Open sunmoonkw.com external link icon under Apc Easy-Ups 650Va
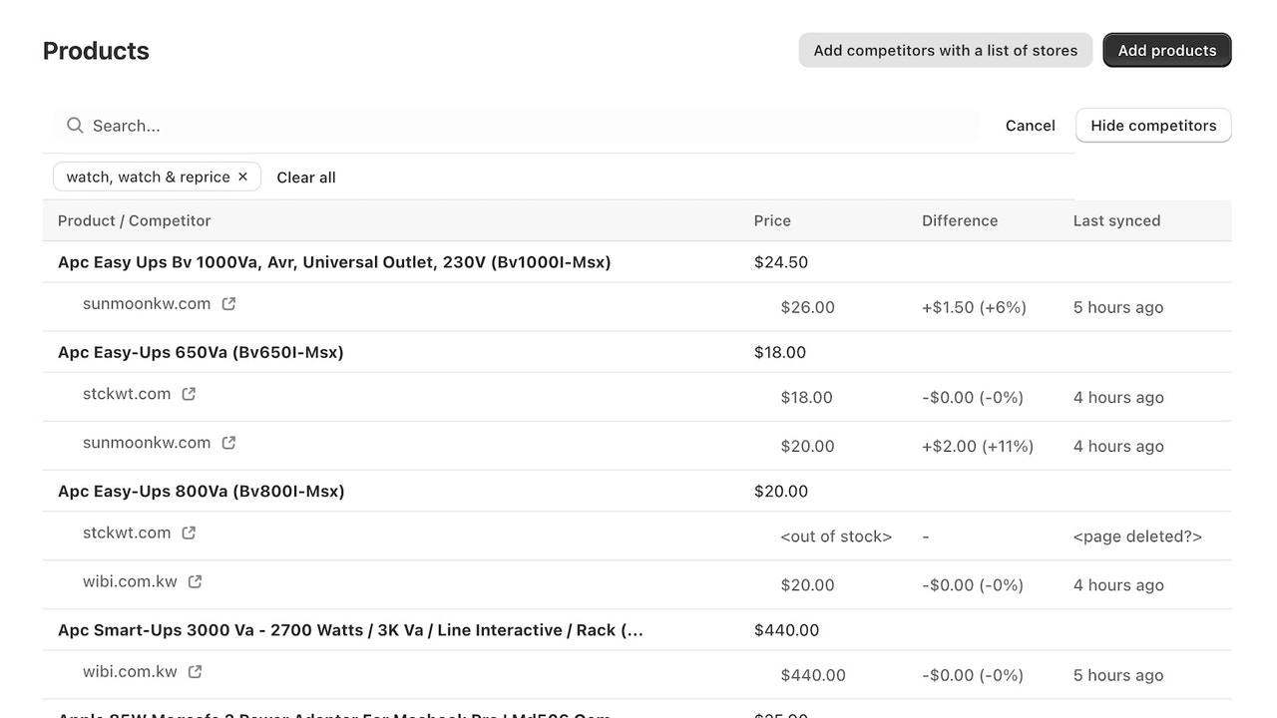This screenshot has width=1277, height=718. [x=228, y=443]
